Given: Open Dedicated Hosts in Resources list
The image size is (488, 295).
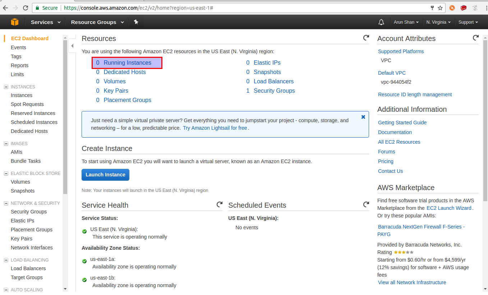Looking at the screenshot, I should pyautogui.click(x=125, y=72).
